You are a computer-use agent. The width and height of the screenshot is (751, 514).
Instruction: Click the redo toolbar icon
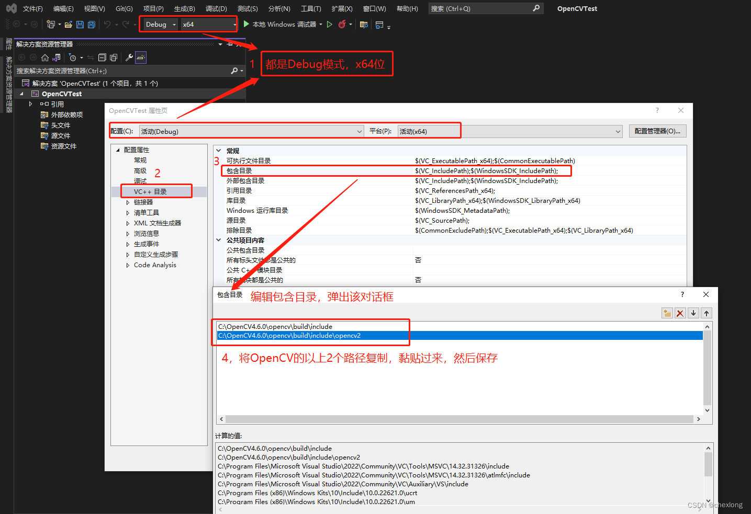click(126, 24)
